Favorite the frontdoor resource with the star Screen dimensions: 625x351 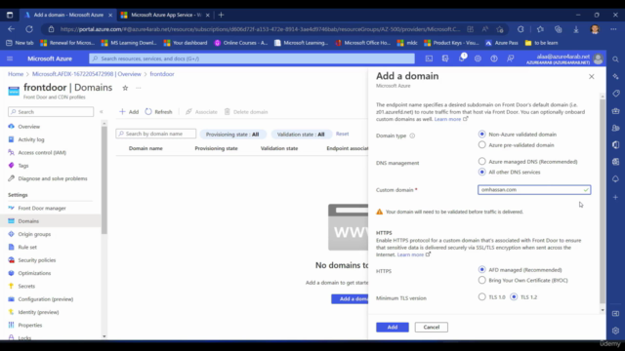click(125, 88)
